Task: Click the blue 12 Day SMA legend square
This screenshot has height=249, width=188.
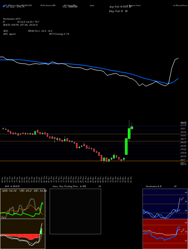Action: tap(4, 6)
